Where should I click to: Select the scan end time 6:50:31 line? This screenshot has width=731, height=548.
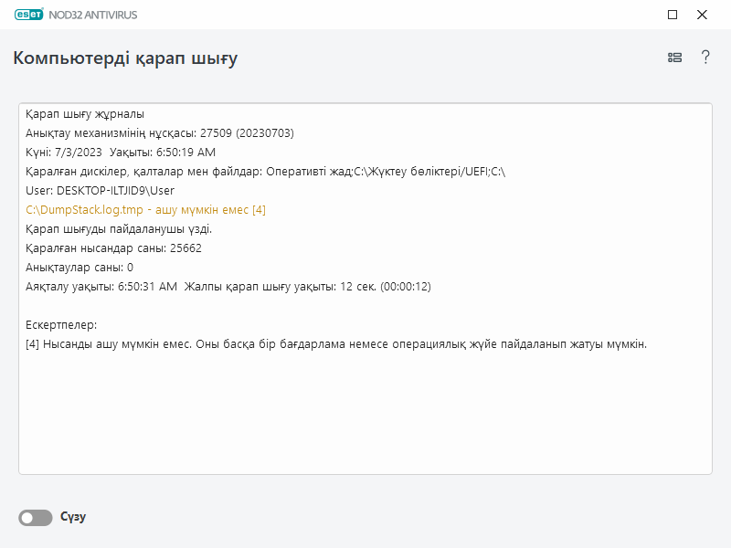pos(228,287)
